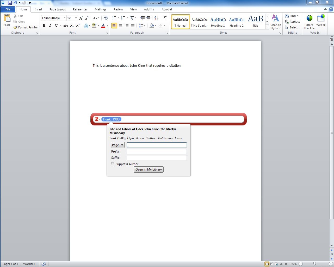
Task: Open the Change Styles menu
Action: (275, 22)
